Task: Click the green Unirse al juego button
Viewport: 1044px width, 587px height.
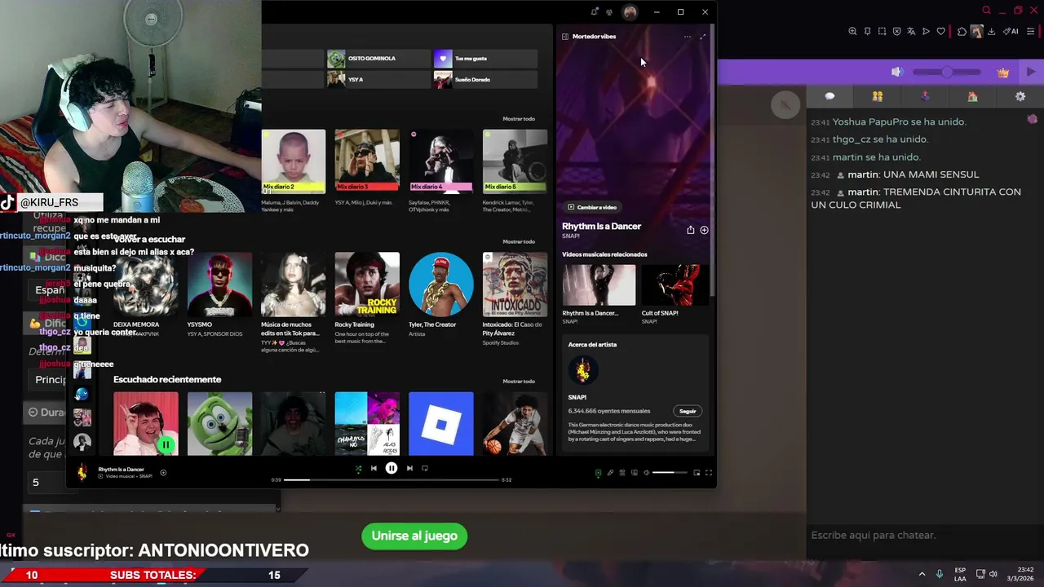Action: [x=414, y=536]
